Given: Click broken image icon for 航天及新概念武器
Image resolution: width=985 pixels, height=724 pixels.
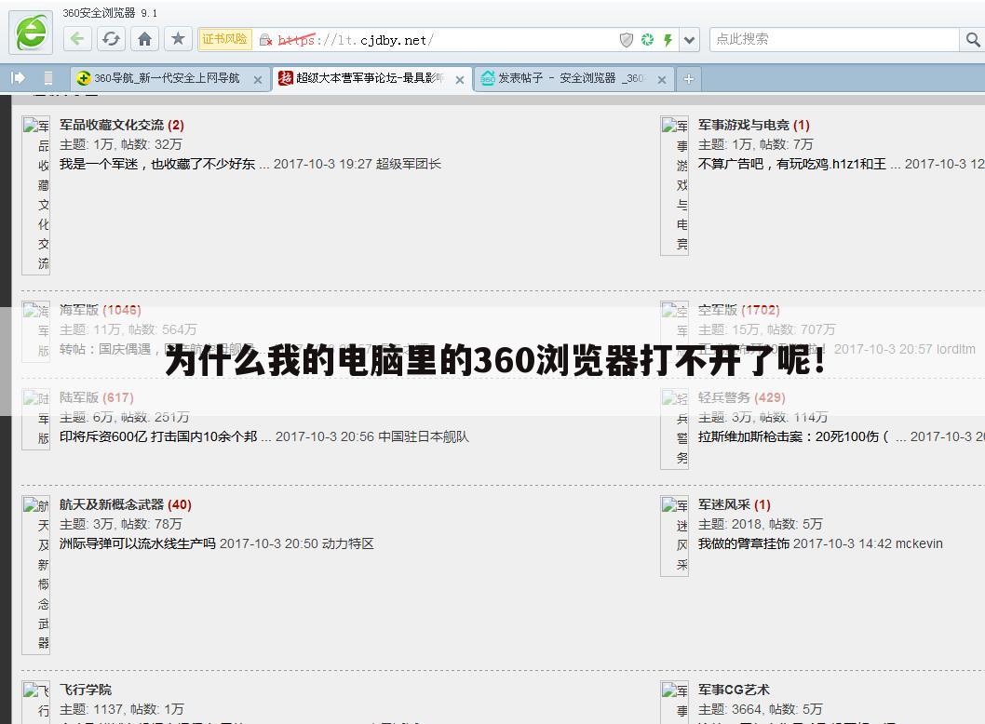Looking at the screenshot, I should [35, 575].
